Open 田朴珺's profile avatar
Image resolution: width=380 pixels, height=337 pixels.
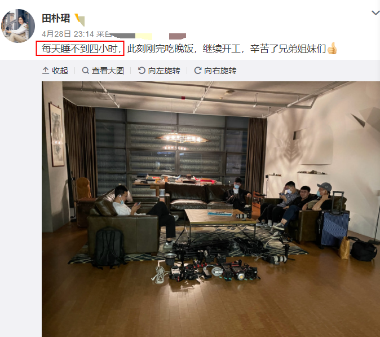[x=18, y=26]
